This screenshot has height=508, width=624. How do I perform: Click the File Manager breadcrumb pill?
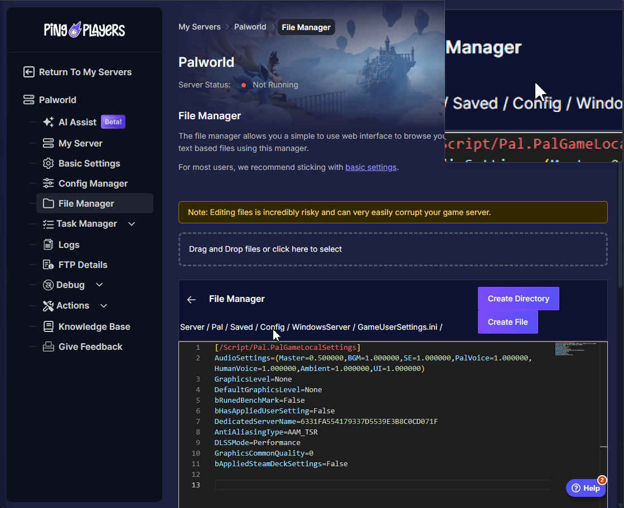click(x=306, y=27)
